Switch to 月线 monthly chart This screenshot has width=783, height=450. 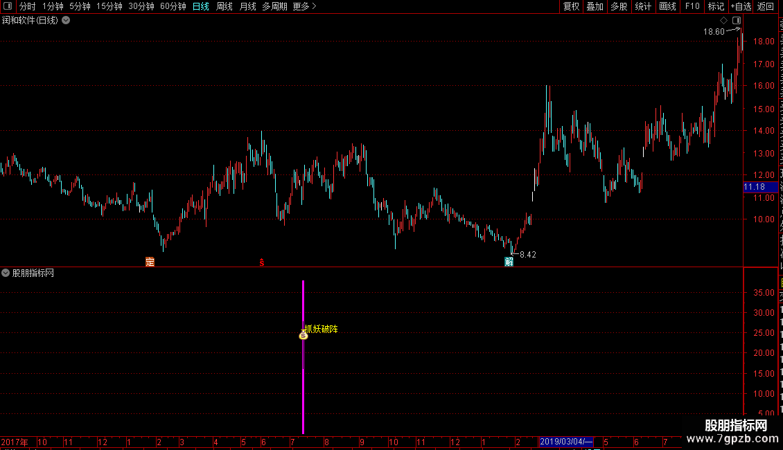[247, 6]
